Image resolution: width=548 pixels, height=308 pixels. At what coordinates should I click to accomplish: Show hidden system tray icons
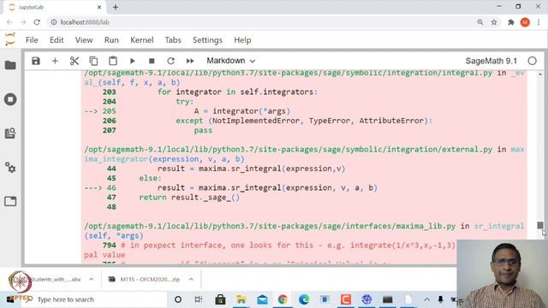426,299
